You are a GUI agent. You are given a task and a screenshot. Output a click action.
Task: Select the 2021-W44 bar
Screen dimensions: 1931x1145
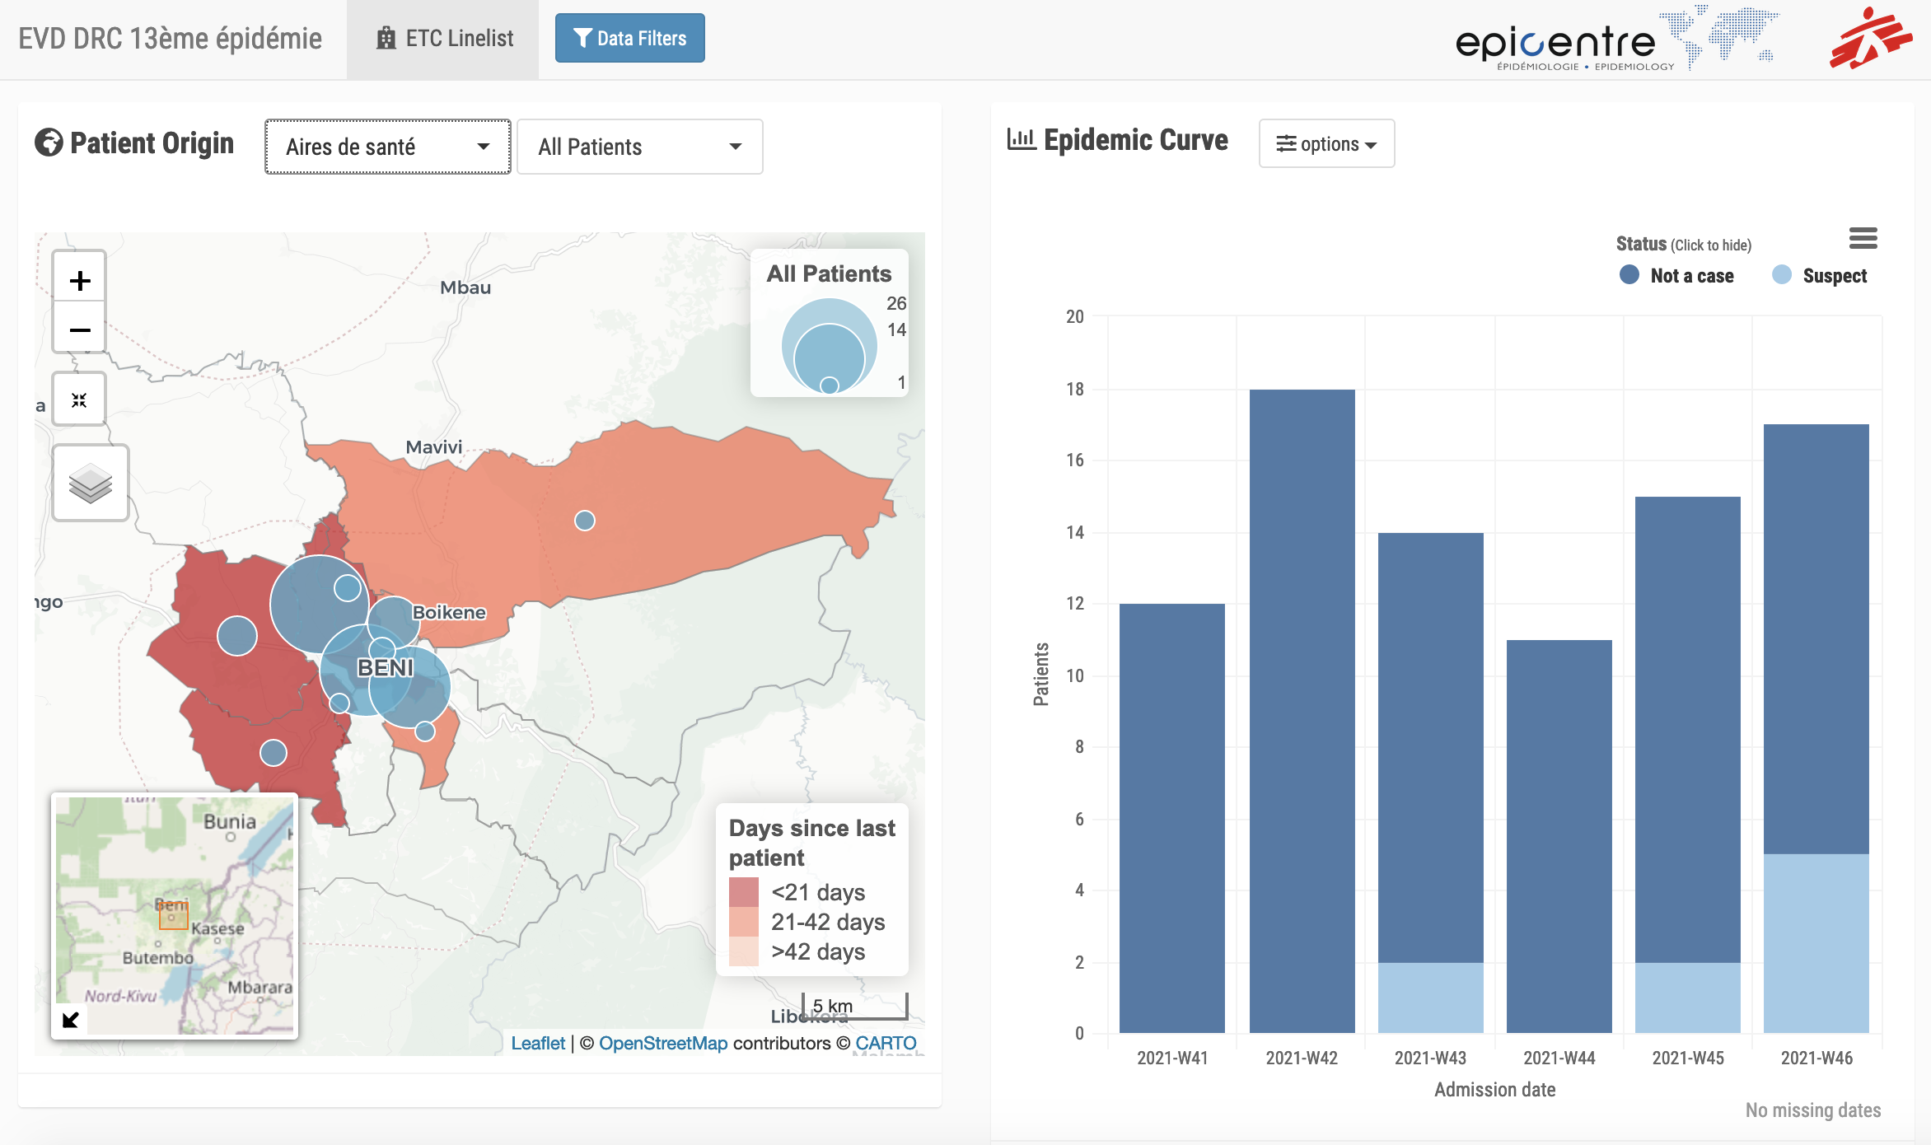tap(1559, 836)
